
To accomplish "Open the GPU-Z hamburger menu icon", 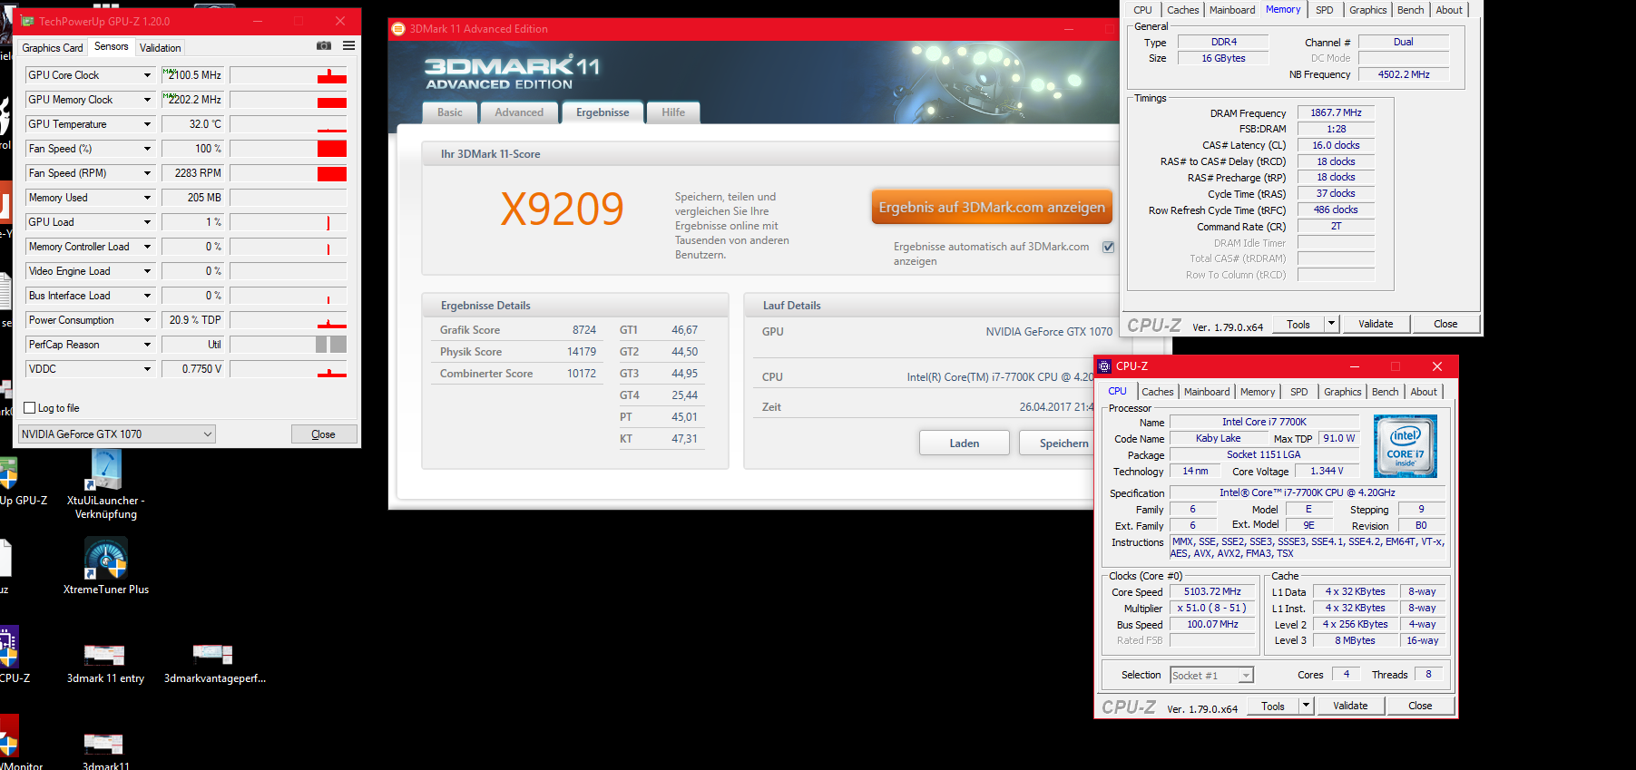I will (x=348, y=46).
